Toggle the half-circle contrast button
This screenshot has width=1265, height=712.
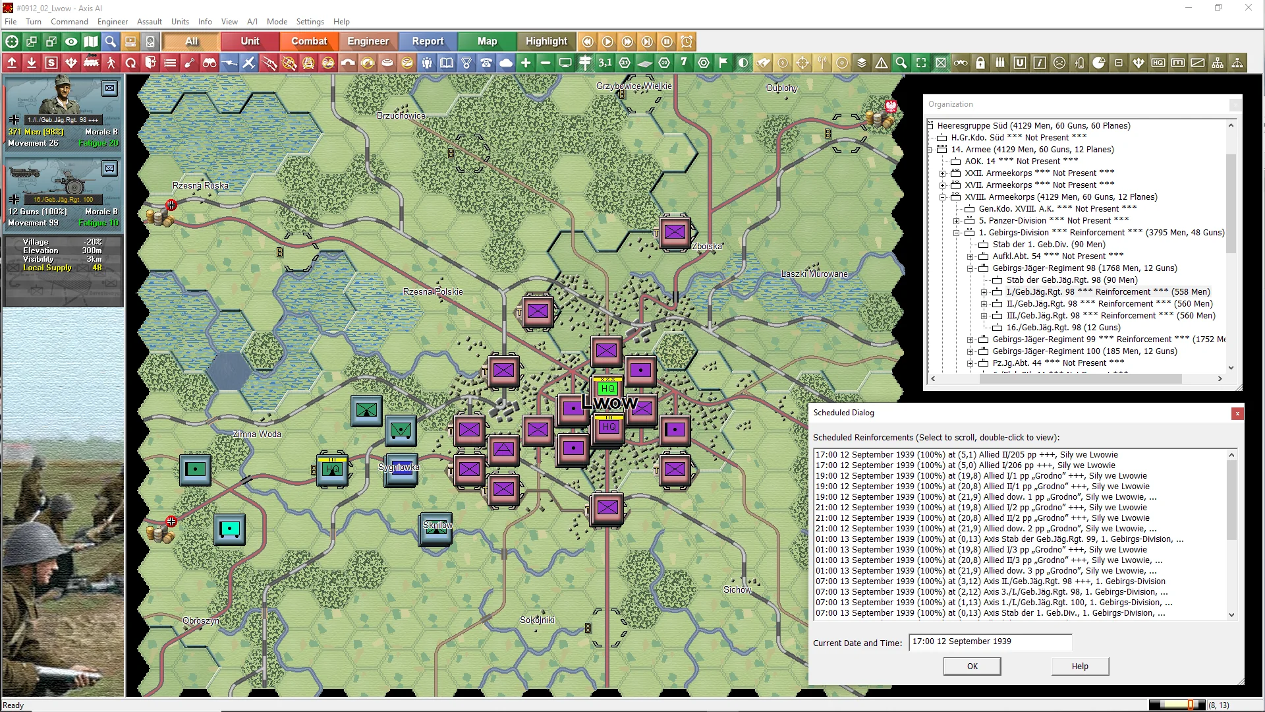[743, 63]
